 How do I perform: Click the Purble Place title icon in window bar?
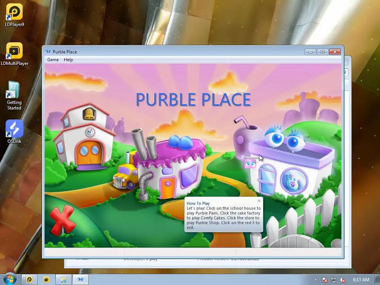[48, 52]
